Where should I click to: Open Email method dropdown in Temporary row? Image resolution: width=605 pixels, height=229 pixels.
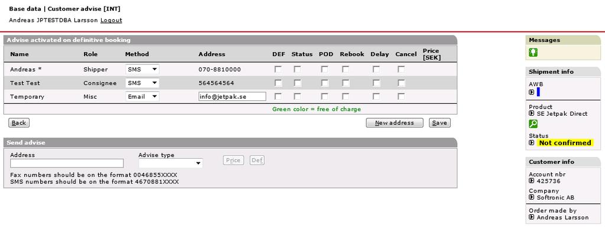tap(142, 96)
